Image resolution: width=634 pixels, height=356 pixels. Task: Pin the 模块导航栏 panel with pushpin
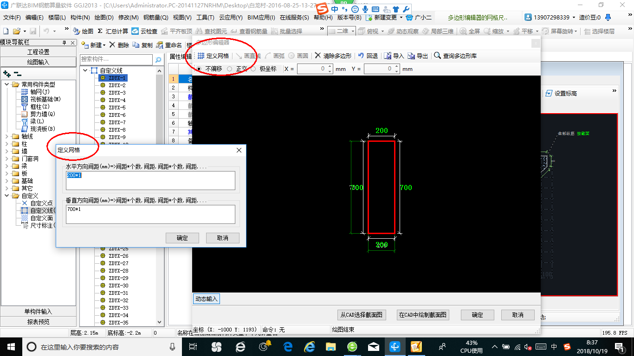point(65,42)
